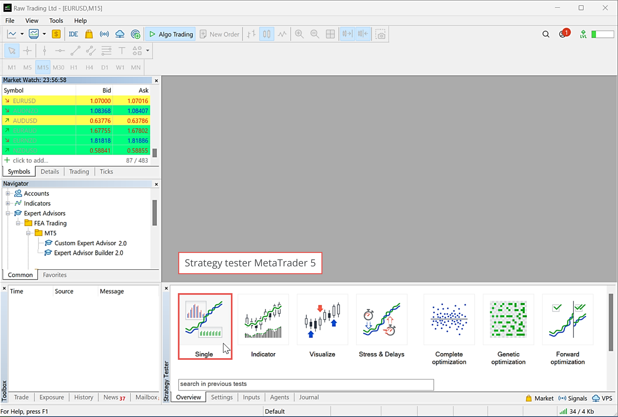Expand the Indicators tree node

pyautogui.click(x=8, y=203)
